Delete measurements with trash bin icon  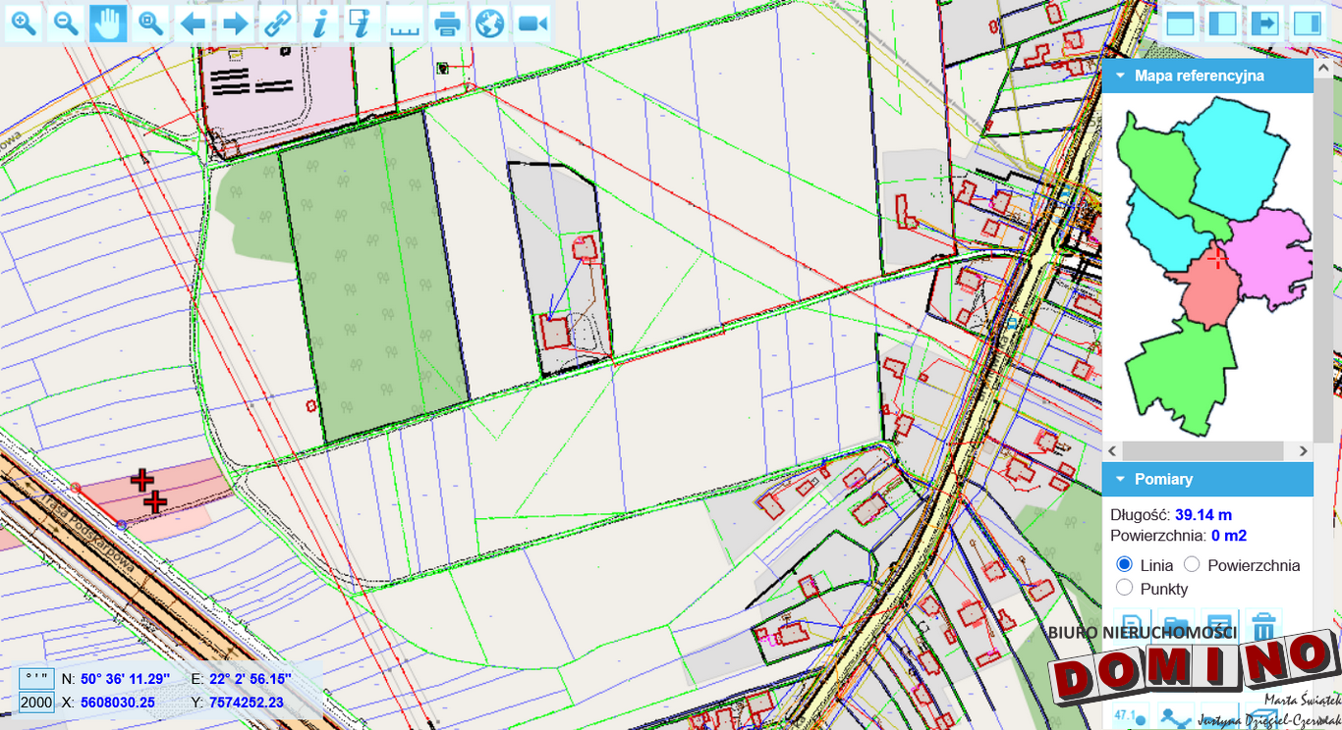click(x=1264, y=626)
